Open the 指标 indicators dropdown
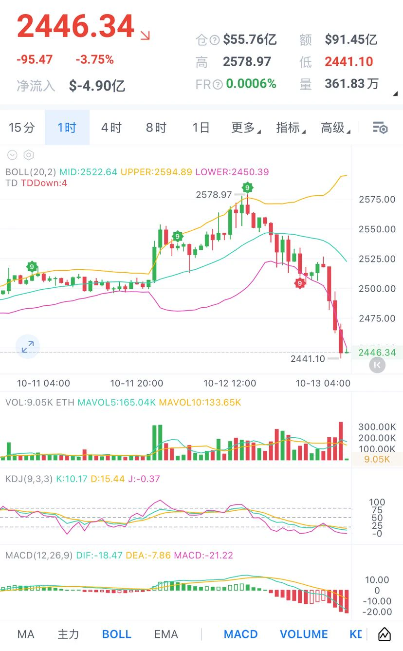 291,128
